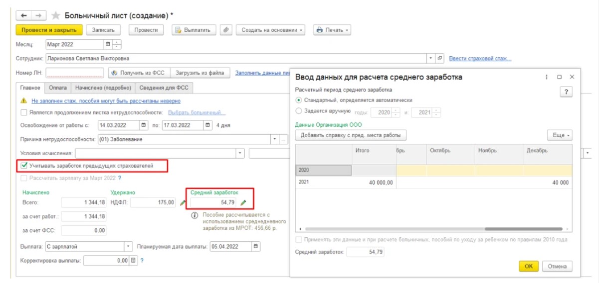Click calculator icon in Корректировка выплаты
The image size is (599, 283).
133,260
